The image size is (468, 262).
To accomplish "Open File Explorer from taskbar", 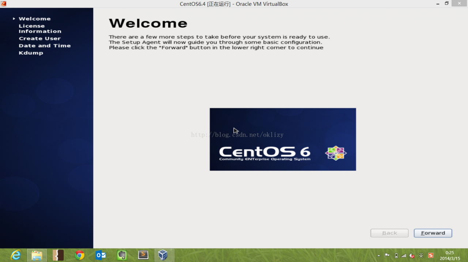I will pyautogui.click(x=37, y=255).
